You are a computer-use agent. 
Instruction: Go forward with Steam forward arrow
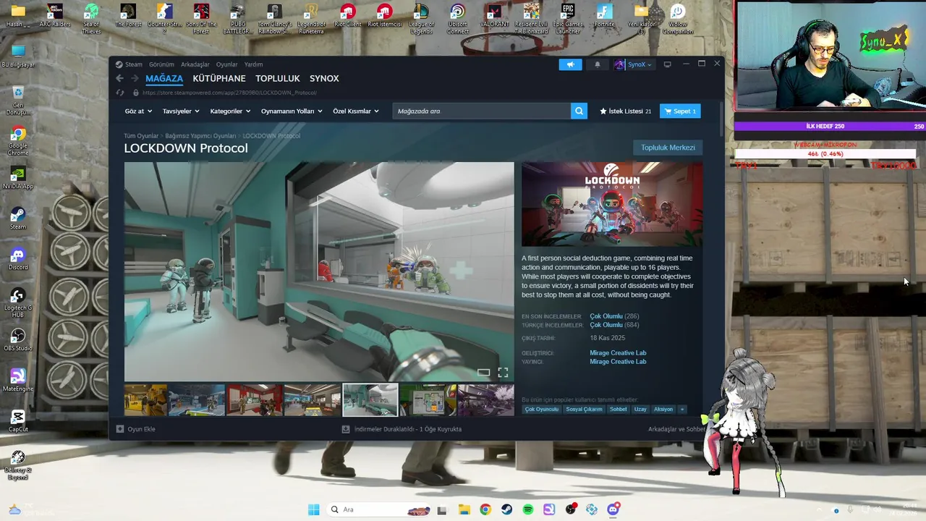click(x=135, y=78)
